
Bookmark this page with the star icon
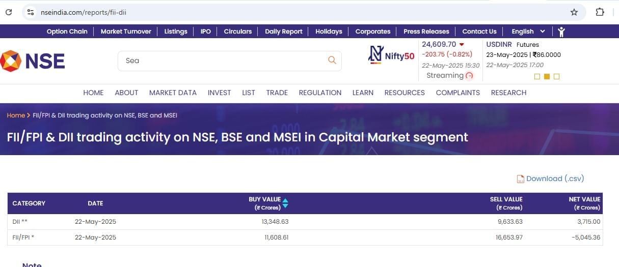574,12
